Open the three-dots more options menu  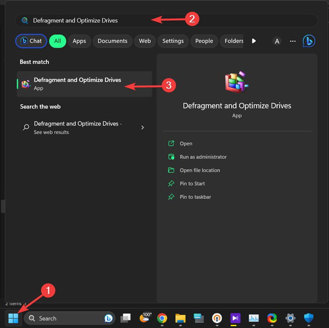[293, 41]
